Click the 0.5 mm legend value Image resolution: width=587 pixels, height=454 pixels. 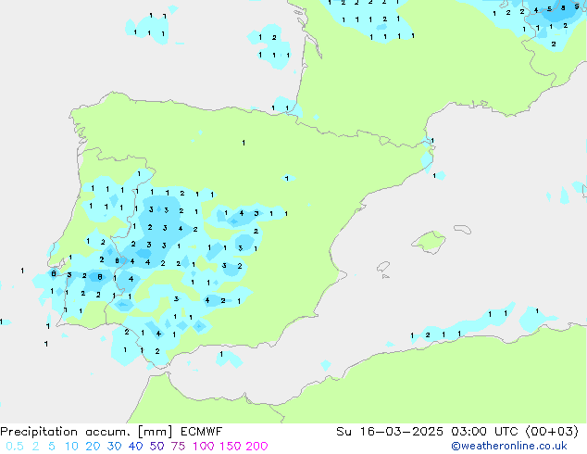(13, 446)
